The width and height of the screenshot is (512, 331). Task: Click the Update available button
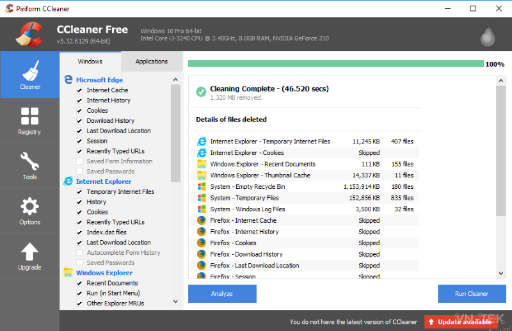461,322
